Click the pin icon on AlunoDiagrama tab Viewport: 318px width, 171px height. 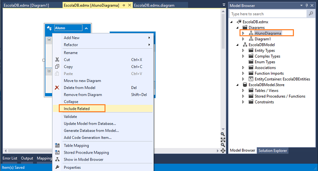pyautogui.click(x=124, y=5)
